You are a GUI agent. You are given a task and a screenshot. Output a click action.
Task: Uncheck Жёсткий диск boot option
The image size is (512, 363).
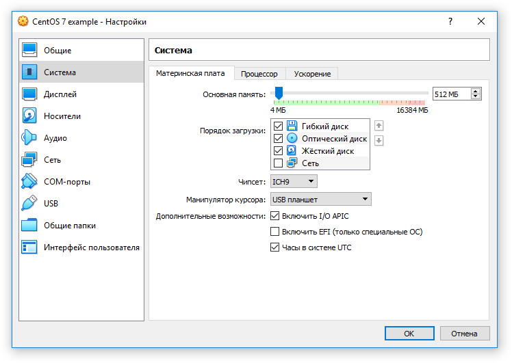(x=278, y=150)
